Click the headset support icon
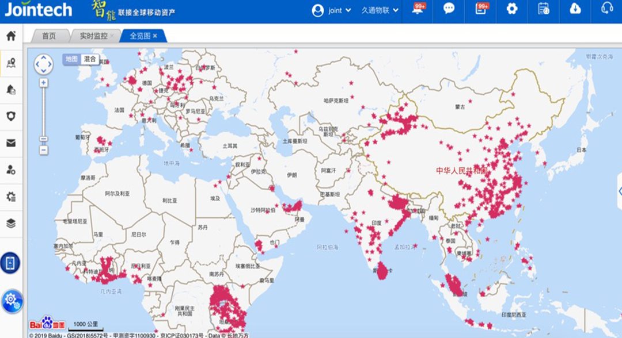Viewport: 622px width, 338px height. tap(606, 9)
